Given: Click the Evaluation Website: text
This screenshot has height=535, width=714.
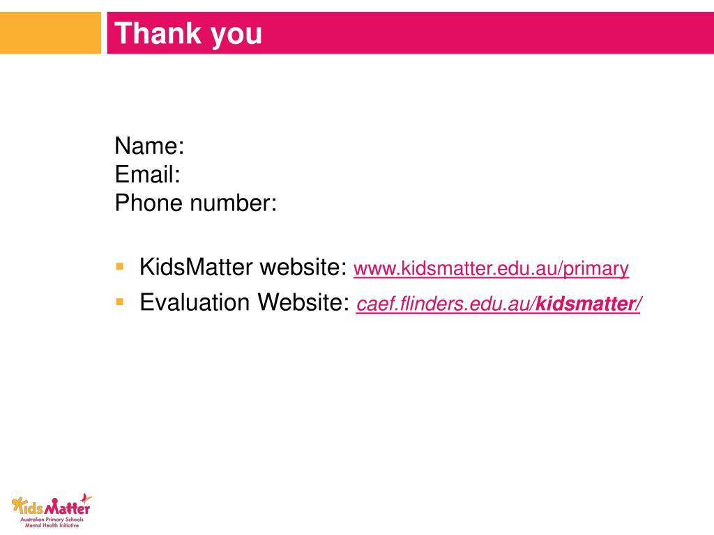Looking at the screenshot, I should tap(245, 302).
